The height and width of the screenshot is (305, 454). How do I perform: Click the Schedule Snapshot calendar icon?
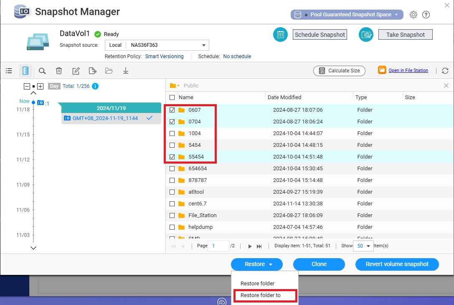coord(280,34)
